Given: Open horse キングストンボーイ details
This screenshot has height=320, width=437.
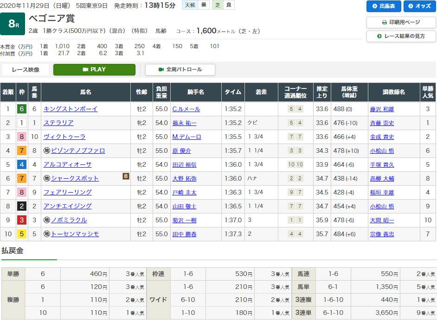Looking at the screenshot, I should click(x=71, y=109).
